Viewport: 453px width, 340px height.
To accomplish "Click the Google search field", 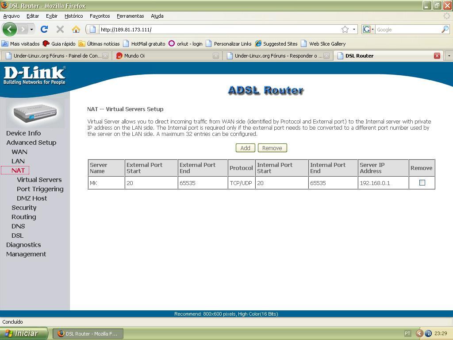I will click(408, 29).
